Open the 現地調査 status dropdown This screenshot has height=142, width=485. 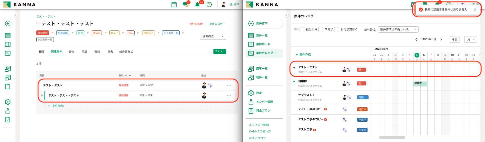[213, 36]
